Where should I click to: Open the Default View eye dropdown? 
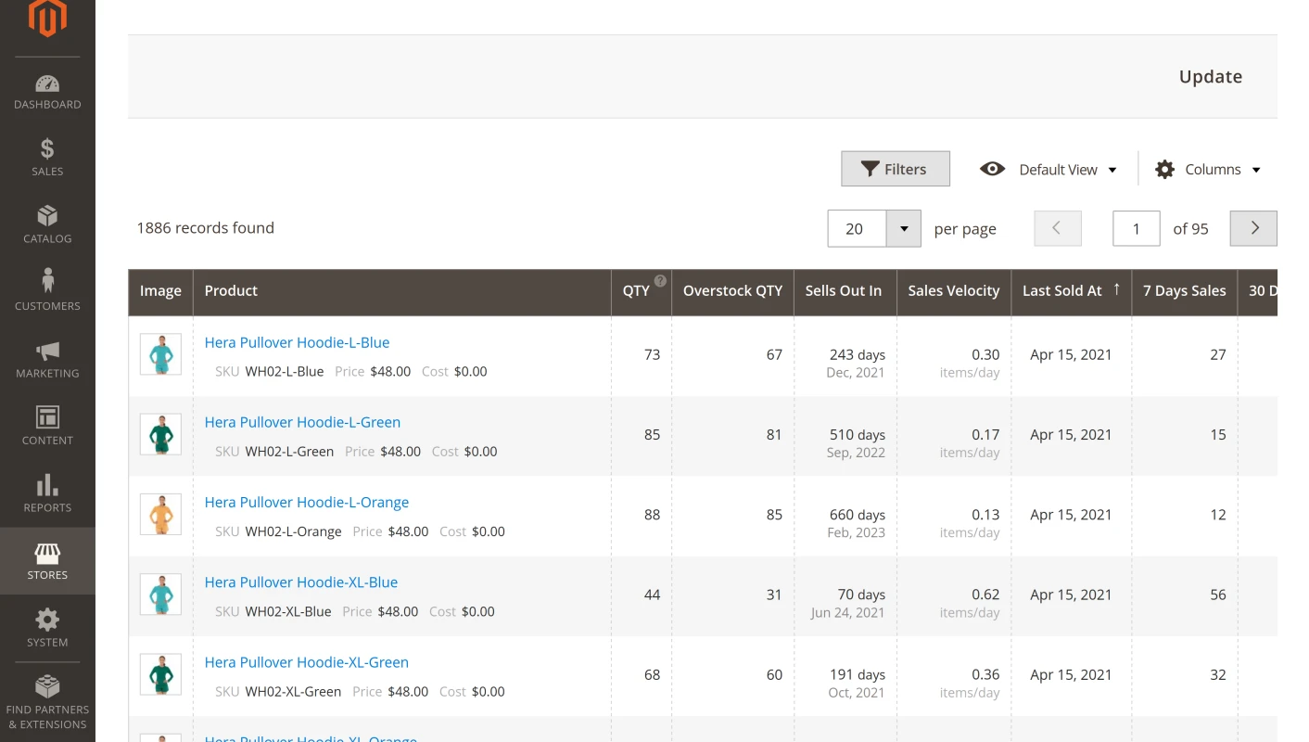pos(1048,170)
